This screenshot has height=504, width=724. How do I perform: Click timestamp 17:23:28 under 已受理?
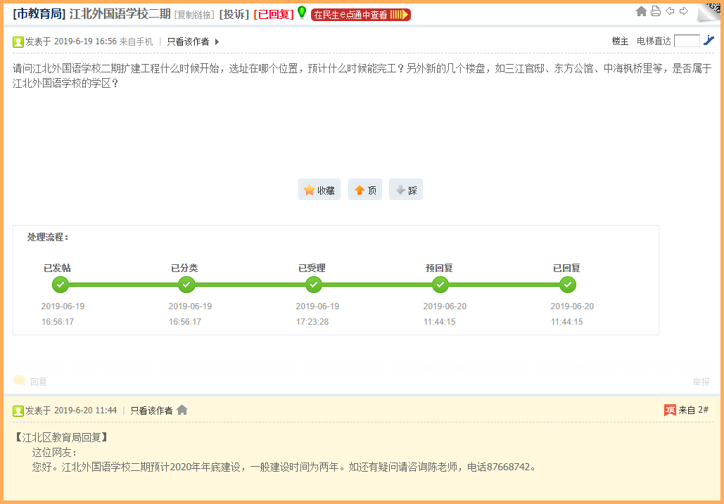(x=312, y=322)
